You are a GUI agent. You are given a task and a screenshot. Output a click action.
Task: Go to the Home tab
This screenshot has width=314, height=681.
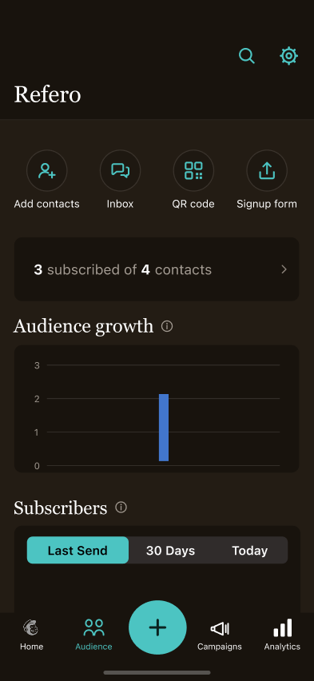tap(31, 635)
